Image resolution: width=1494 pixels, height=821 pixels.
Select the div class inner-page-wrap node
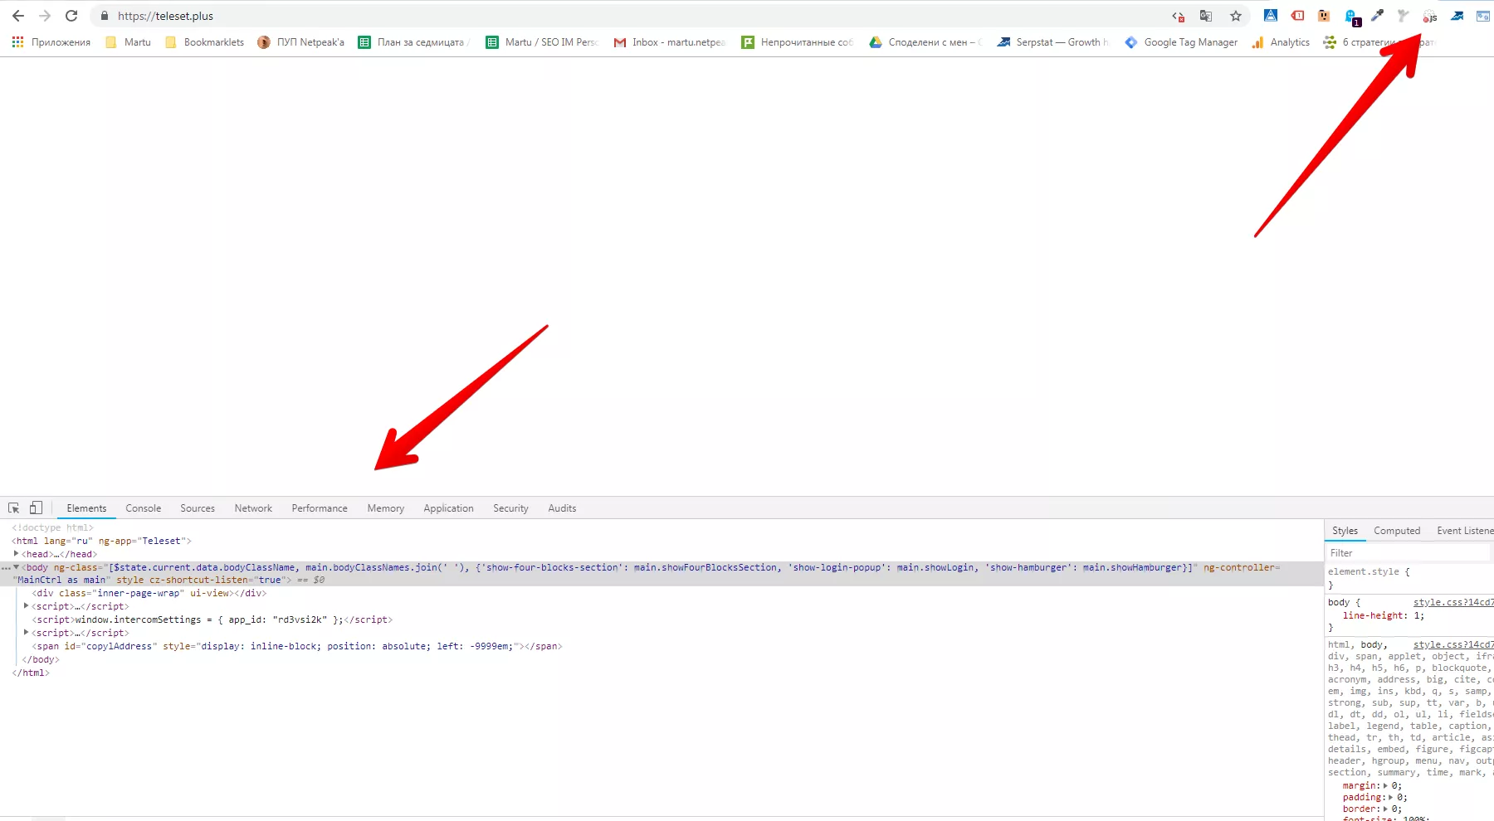[149, 593]
